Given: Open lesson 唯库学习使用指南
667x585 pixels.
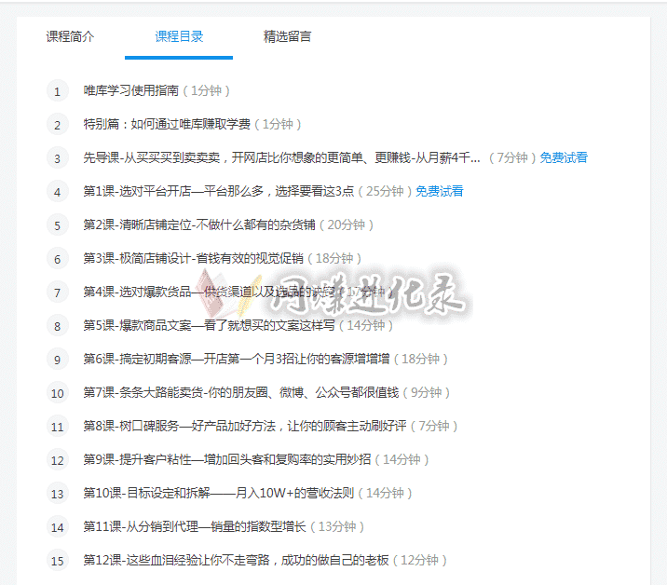Looking at the screenshot, I should (x=131, y=90).
